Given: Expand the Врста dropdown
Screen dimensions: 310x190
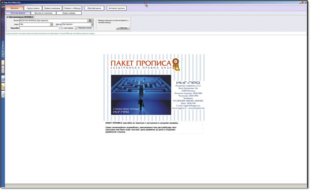Looking at the screenshot, I should coord(92,24).
